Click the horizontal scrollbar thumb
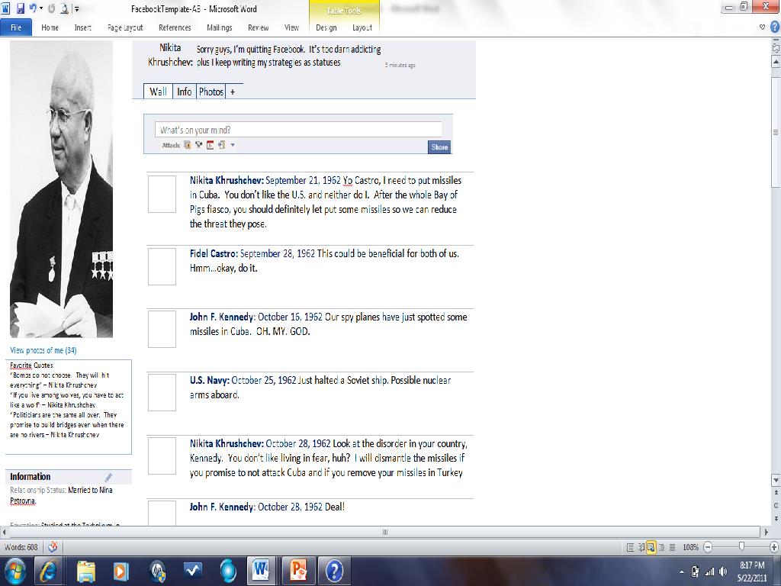The image size is (781, 586). pos(384,532)
